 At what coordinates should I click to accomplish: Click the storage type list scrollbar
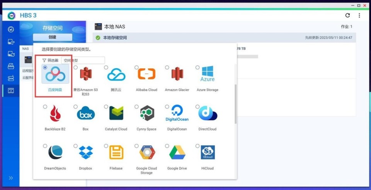pos(235,104)
